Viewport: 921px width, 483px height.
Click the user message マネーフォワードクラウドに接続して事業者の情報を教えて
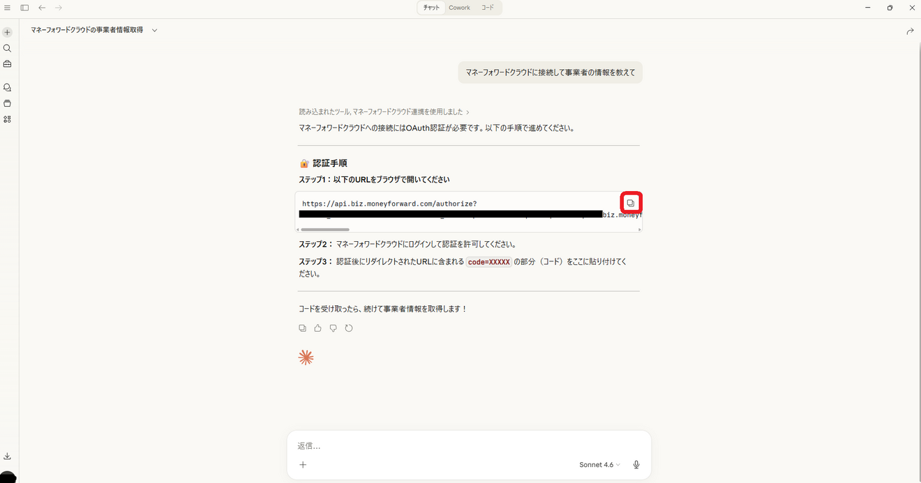point(551,72)
